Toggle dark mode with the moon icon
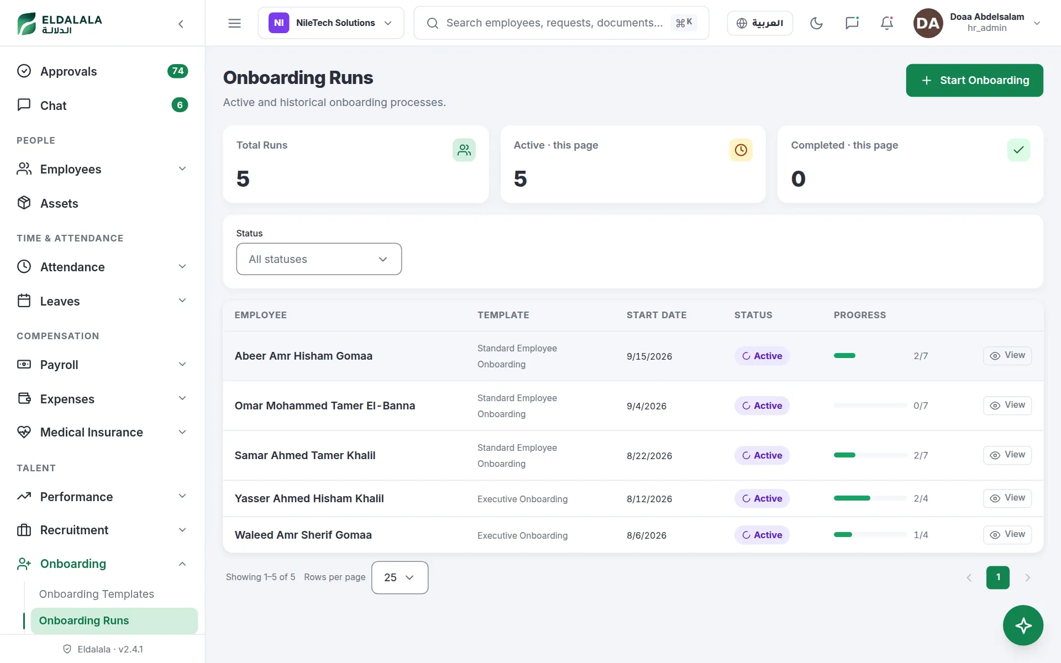Viewport: 1061px width, 663px height. 816,23
